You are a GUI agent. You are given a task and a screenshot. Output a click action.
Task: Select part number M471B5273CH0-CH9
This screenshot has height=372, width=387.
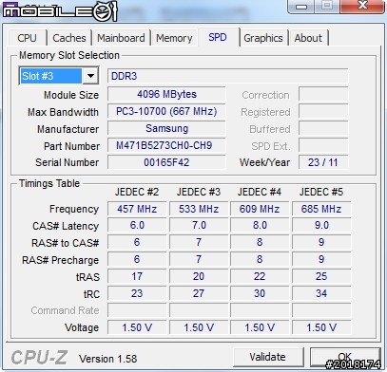pos(166,145)
